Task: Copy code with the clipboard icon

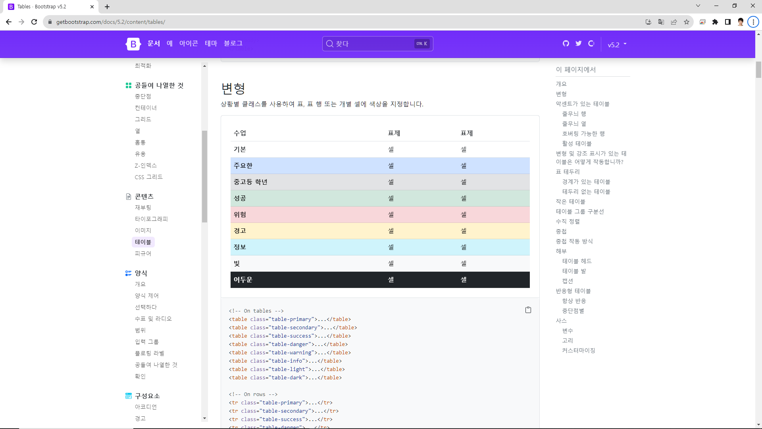Action: 528,310
